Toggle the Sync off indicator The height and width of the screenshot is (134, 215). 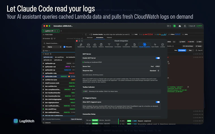click(x=192, y=26)
